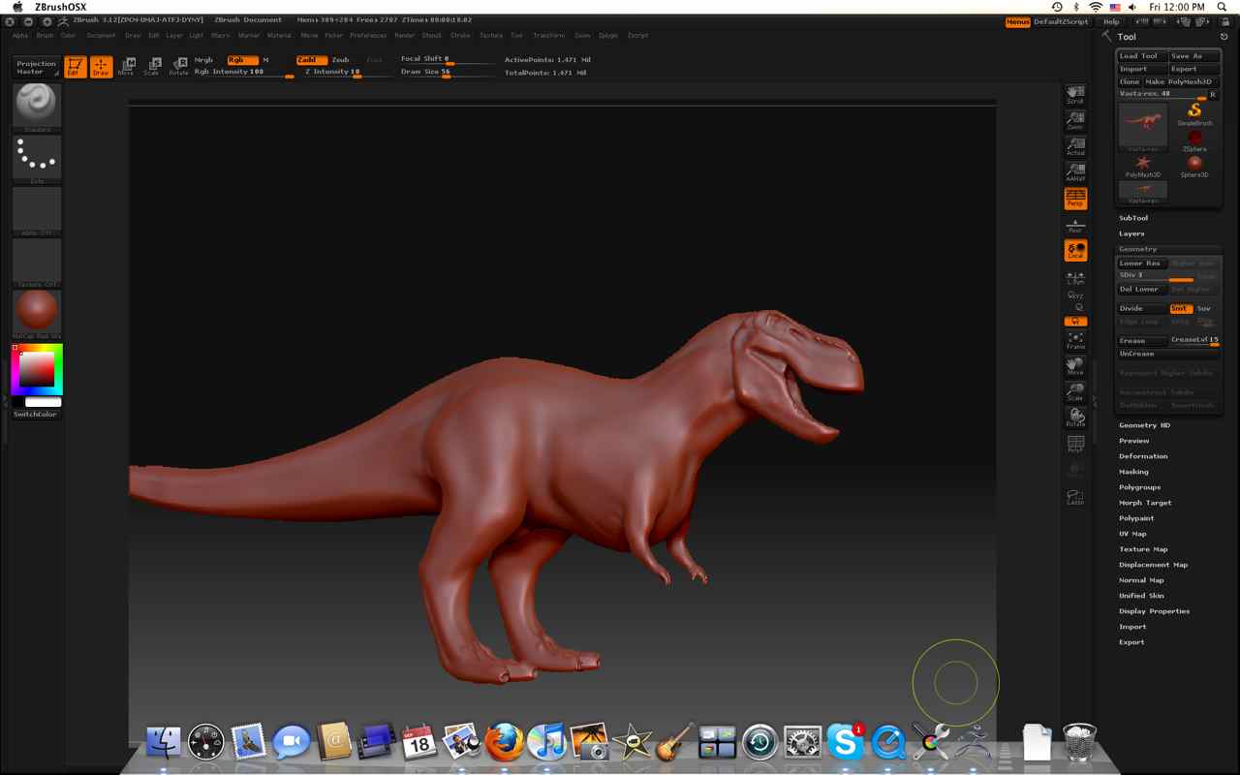Click the Frame mesh in view icon
The width and height of the screenshot is (1240, 775).
[x=1075, y=340]
